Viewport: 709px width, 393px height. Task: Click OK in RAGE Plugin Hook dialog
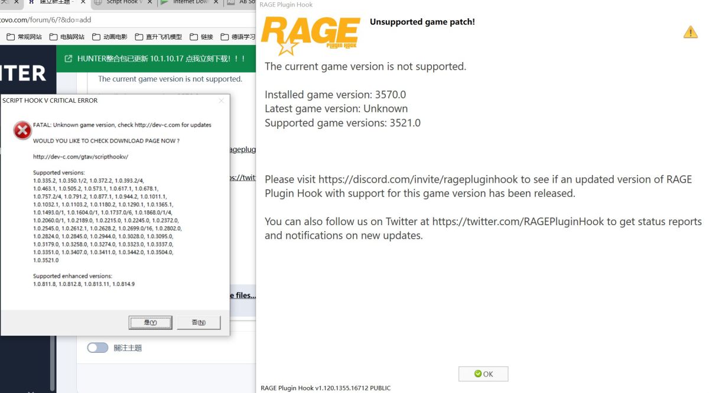[483, 373]
